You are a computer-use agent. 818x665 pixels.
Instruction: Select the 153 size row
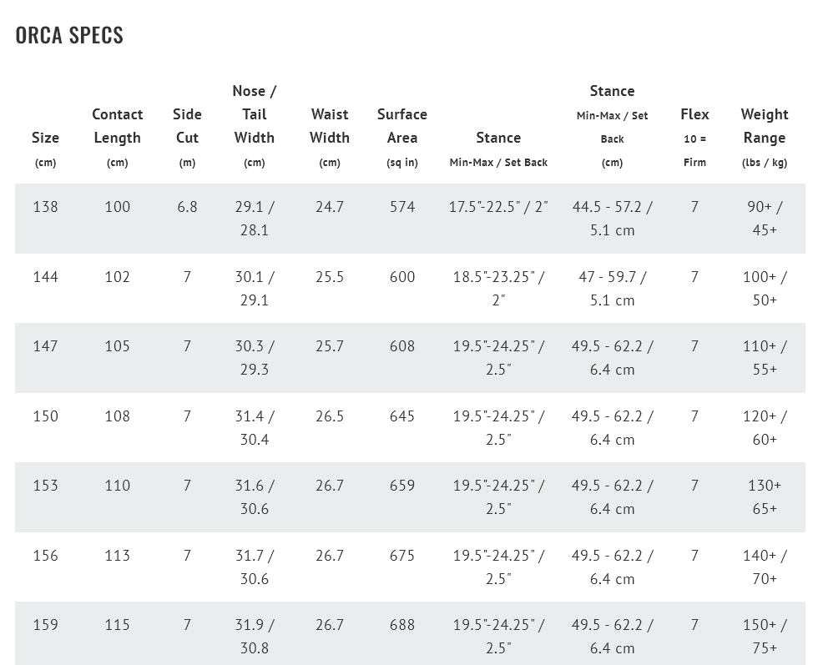[410, 497]
